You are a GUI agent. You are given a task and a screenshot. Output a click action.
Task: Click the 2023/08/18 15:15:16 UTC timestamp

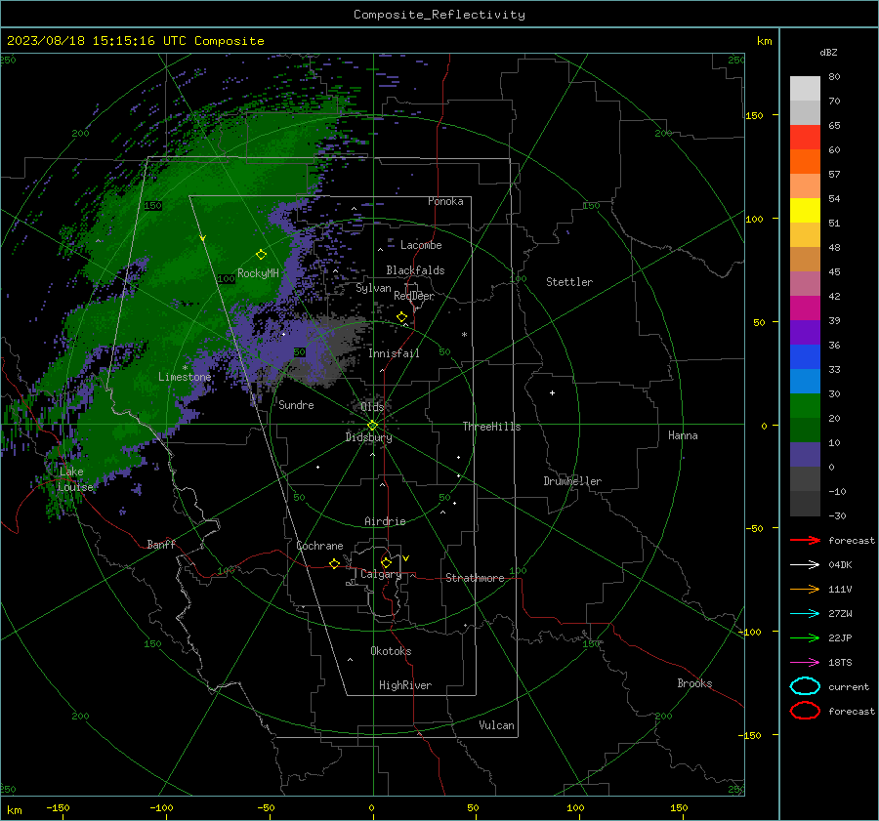135,41
